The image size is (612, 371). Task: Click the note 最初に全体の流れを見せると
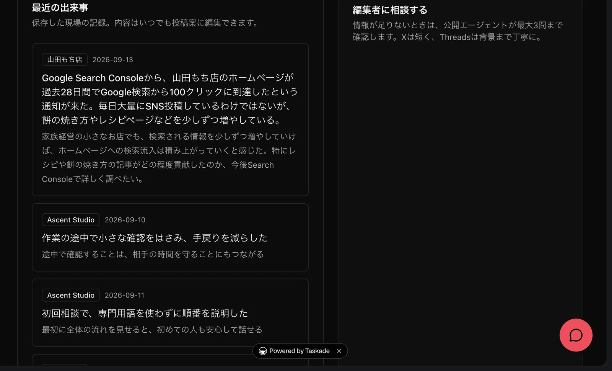[x=152, y=330]
